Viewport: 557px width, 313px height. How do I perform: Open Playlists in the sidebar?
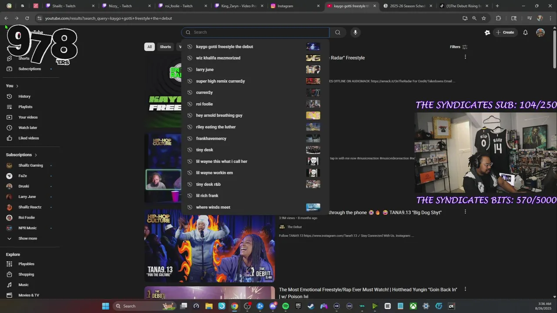(25, 107)
